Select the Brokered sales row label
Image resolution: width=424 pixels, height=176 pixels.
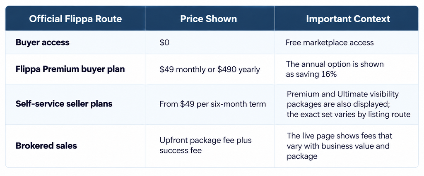[x=46, y=146]
